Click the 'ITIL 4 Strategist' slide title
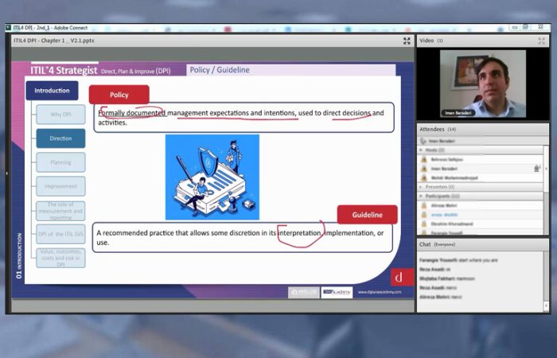This screenshot has width=557, height=358. pyautogui.click(x=64, y=70)
